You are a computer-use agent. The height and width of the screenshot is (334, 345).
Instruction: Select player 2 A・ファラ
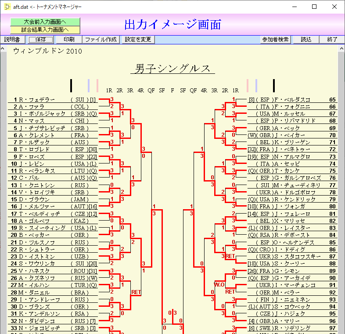tap(53, 107)
